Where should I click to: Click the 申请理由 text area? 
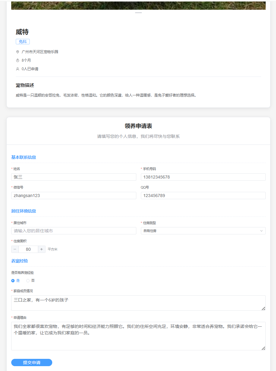click(x=138, y=336)
